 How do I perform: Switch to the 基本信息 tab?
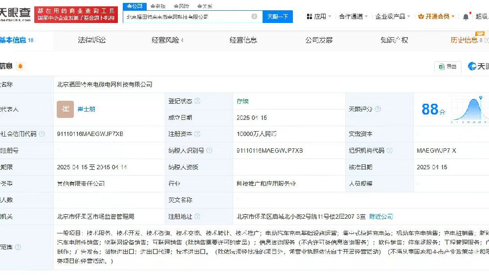tap(17, 40)
